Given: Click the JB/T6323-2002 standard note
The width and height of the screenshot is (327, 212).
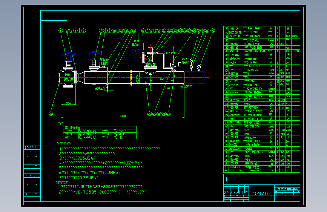Looking at the screenshot, I should [101, 187].
